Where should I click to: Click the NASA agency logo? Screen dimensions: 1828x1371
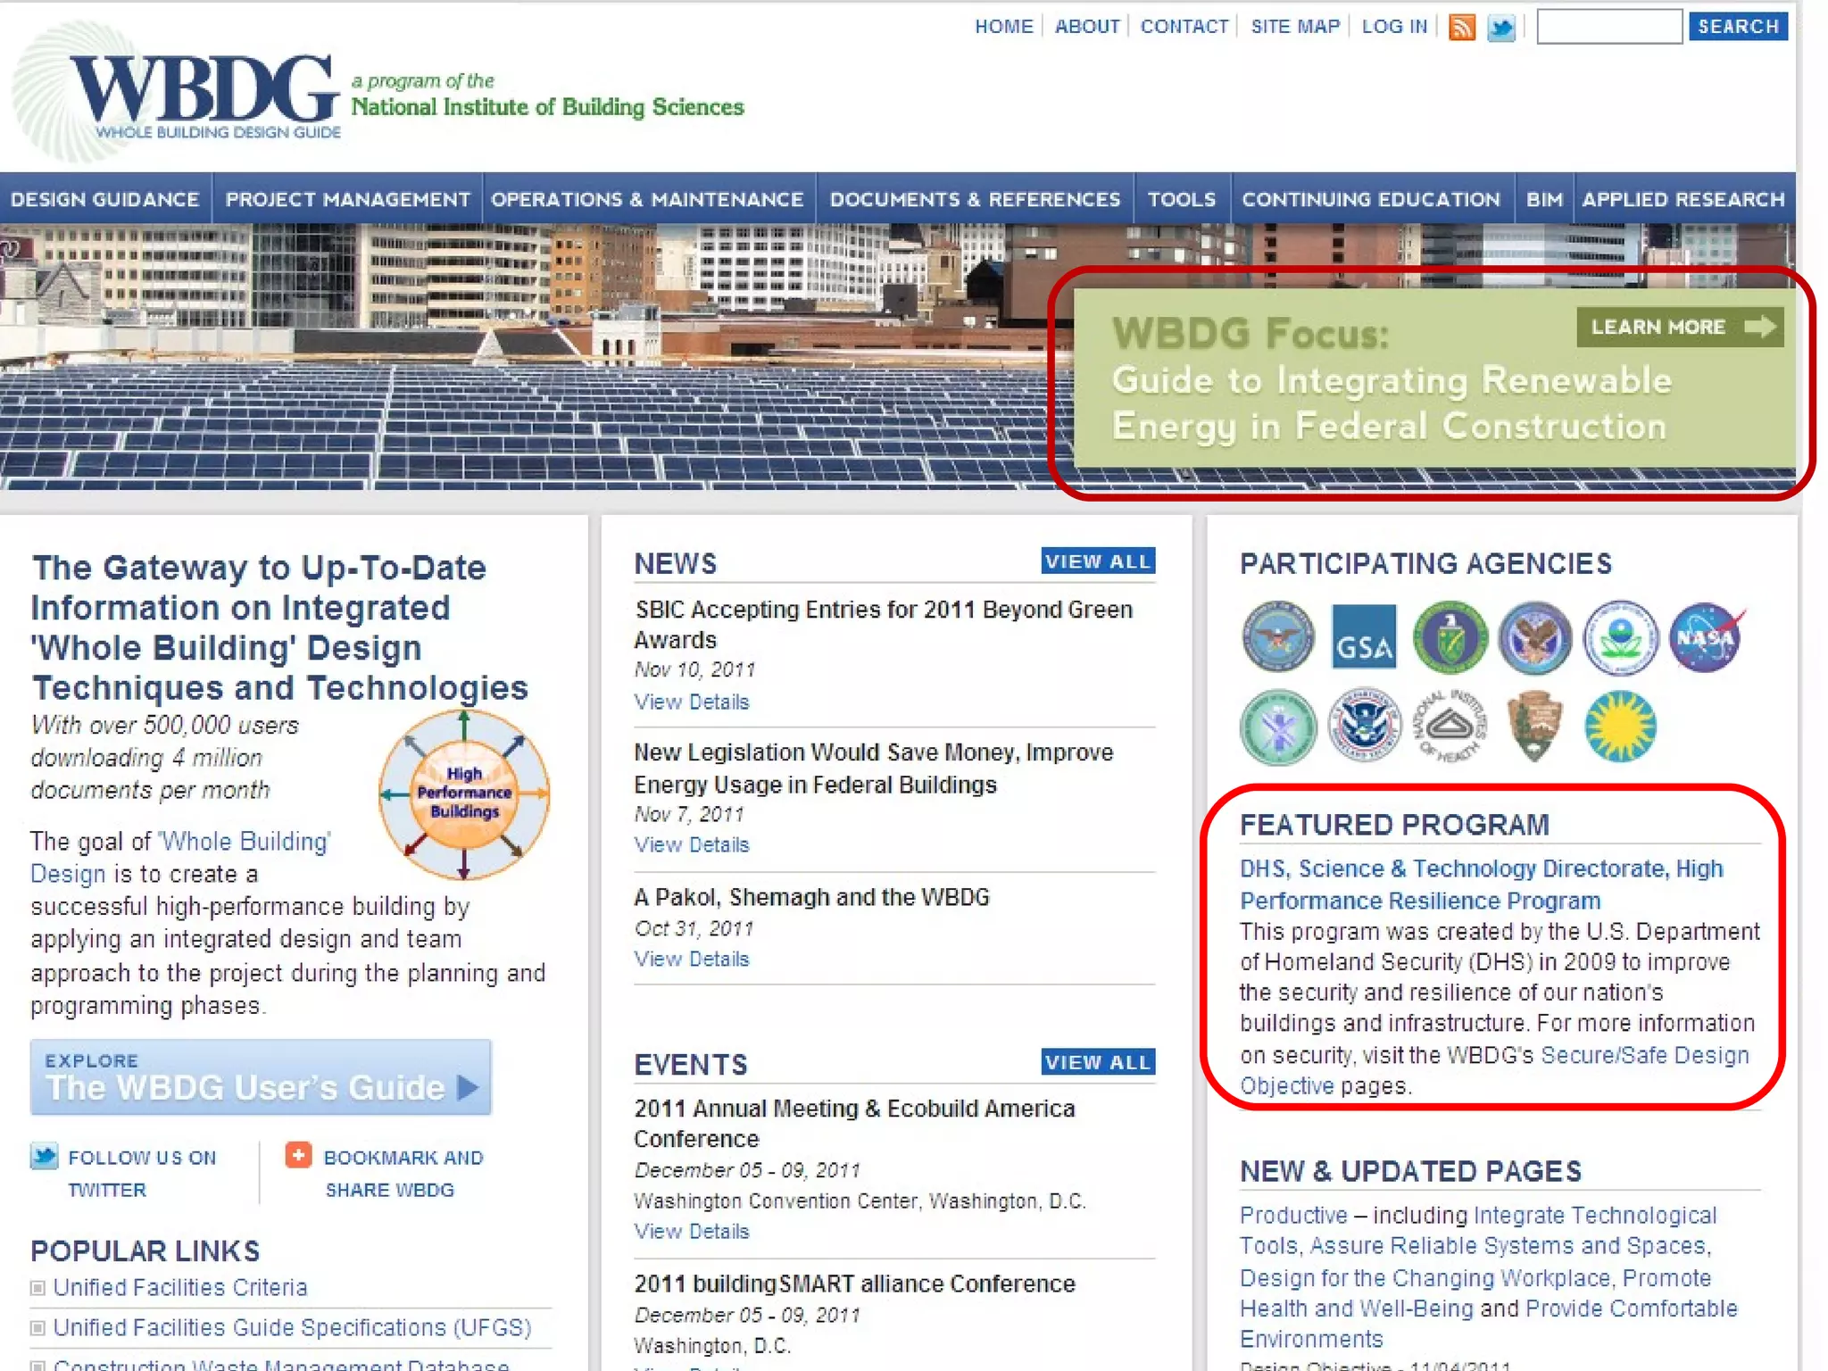tap(1706, 637)
